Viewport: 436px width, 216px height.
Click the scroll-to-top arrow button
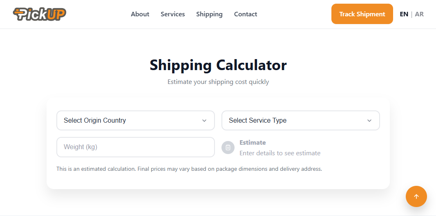(x=416, y=196)
